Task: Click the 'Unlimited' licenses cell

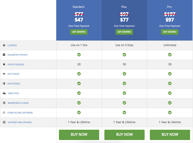Action: (170, 45)
